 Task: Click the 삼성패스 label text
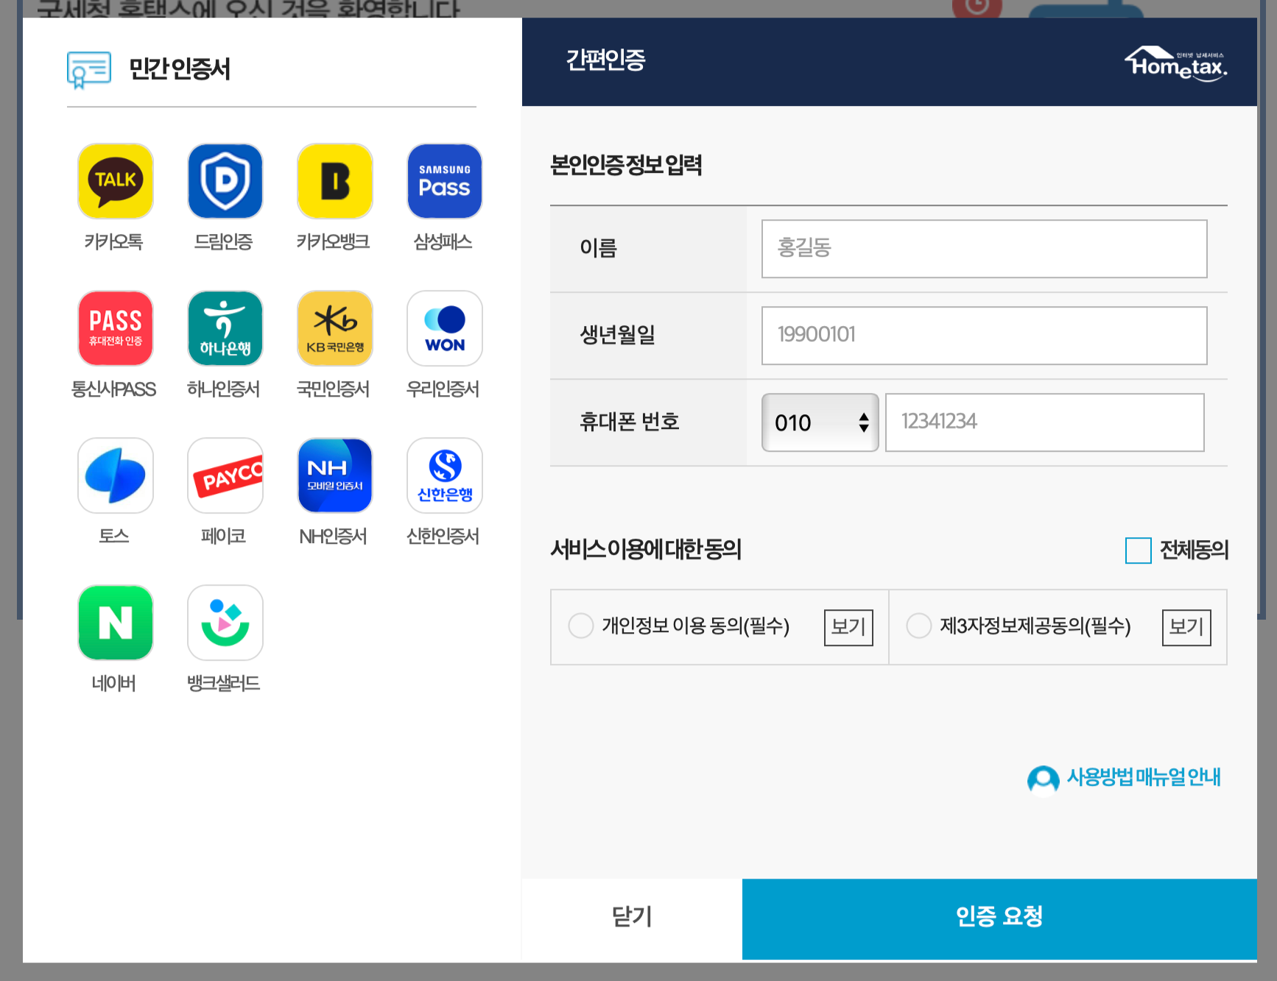click(x=443, y=241)
